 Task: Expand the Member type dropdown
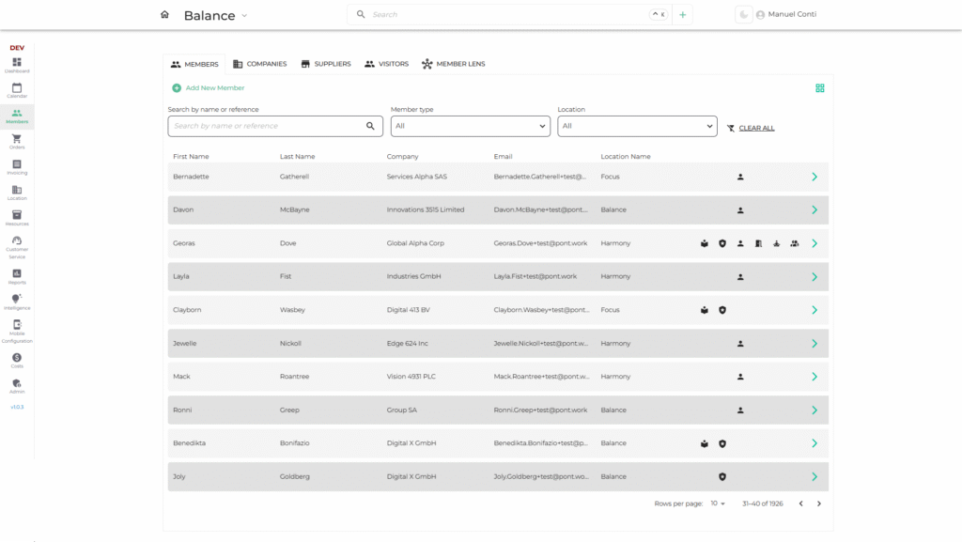[x=471, y=126]
